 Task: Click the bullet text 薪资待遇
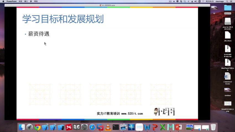39,34
